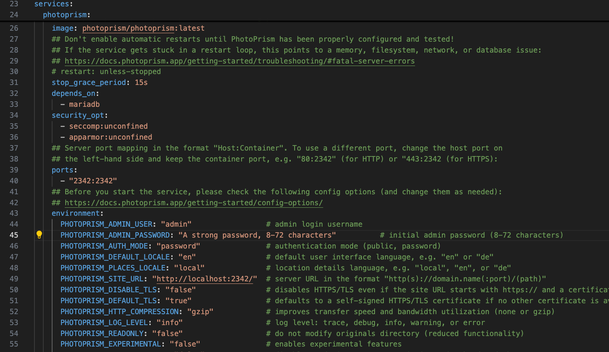Click the "password" value of PHOTOPRISM_AUTH_MODE

[x=178, y=246]
